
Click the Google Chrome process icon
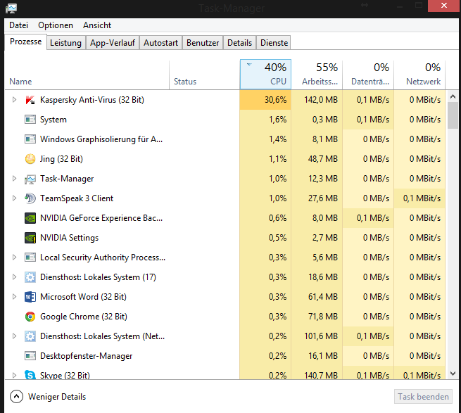pyautogui.click(x=30, y=317)
